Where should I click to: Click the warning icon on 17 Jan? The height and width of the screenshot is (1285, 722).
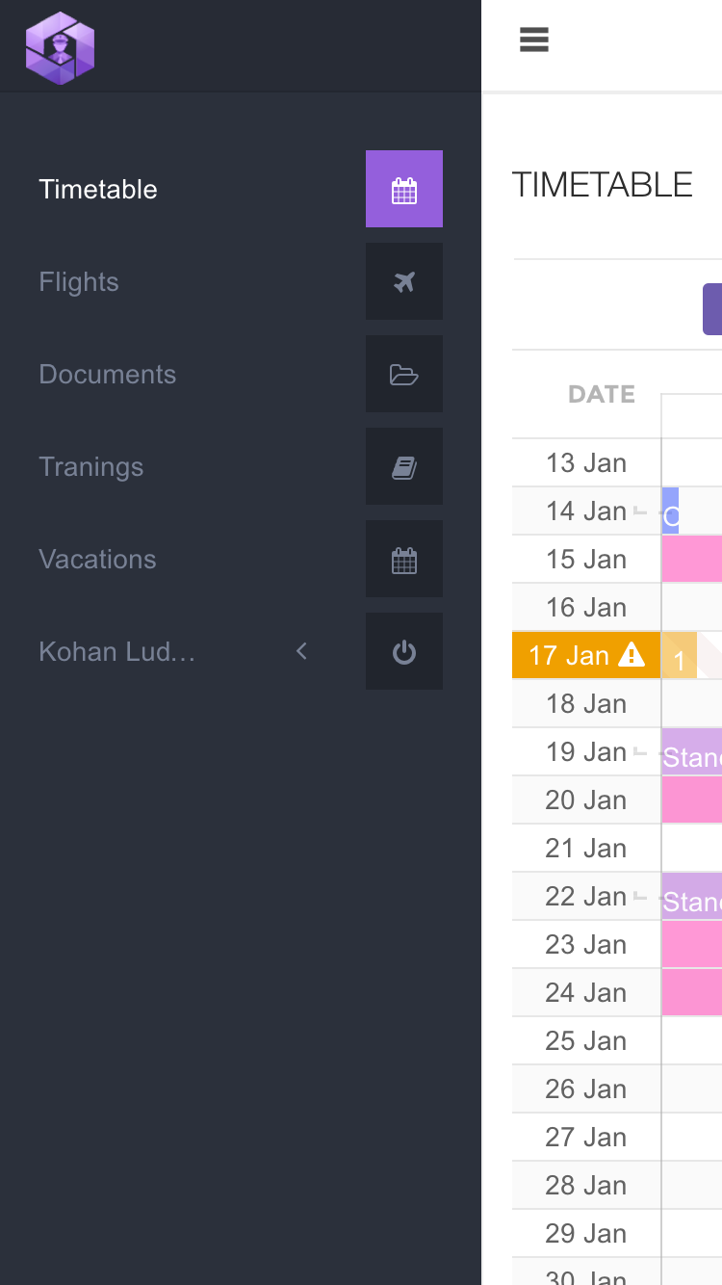[x=632, y=655]
